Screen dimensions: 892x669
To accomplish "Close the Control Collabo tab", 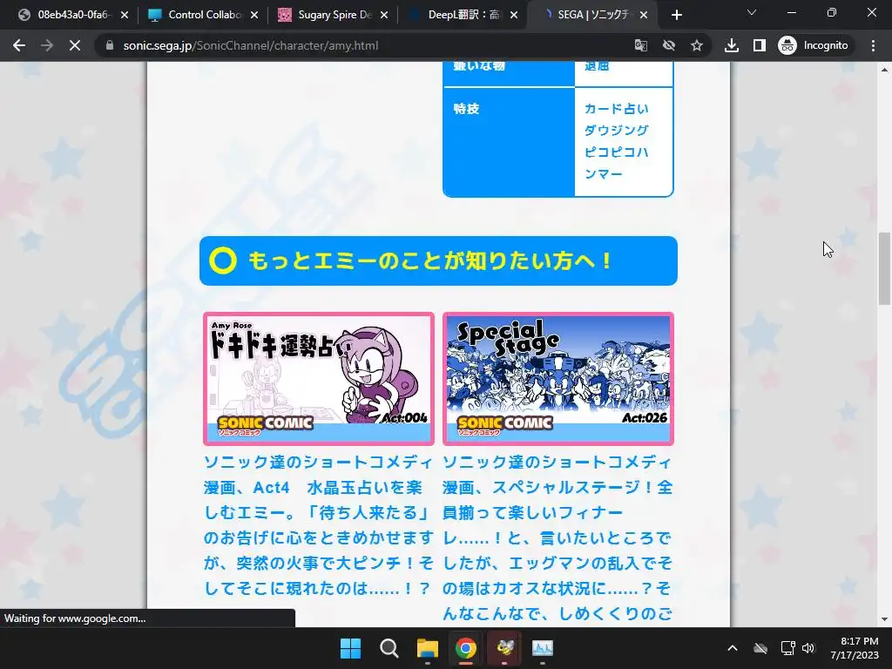I will 254,15.
